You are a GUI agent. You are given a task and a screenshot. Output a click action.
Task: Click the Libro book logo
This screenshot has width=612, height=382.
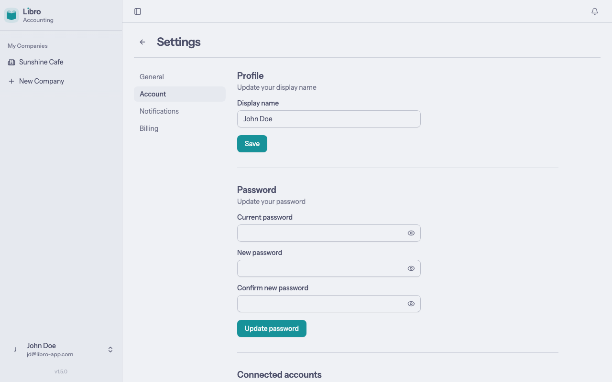11,15
